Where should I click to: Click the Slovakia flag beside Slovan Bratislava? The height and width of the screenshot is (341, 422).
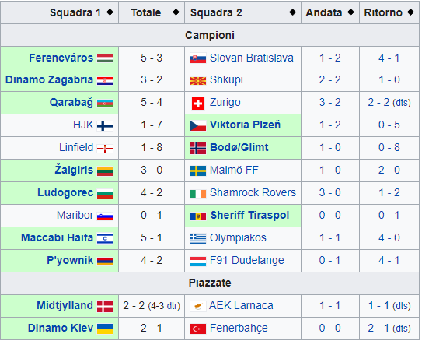[198, 58]
